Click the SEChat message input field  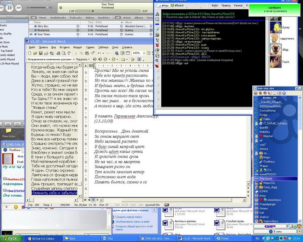[203, 111]
